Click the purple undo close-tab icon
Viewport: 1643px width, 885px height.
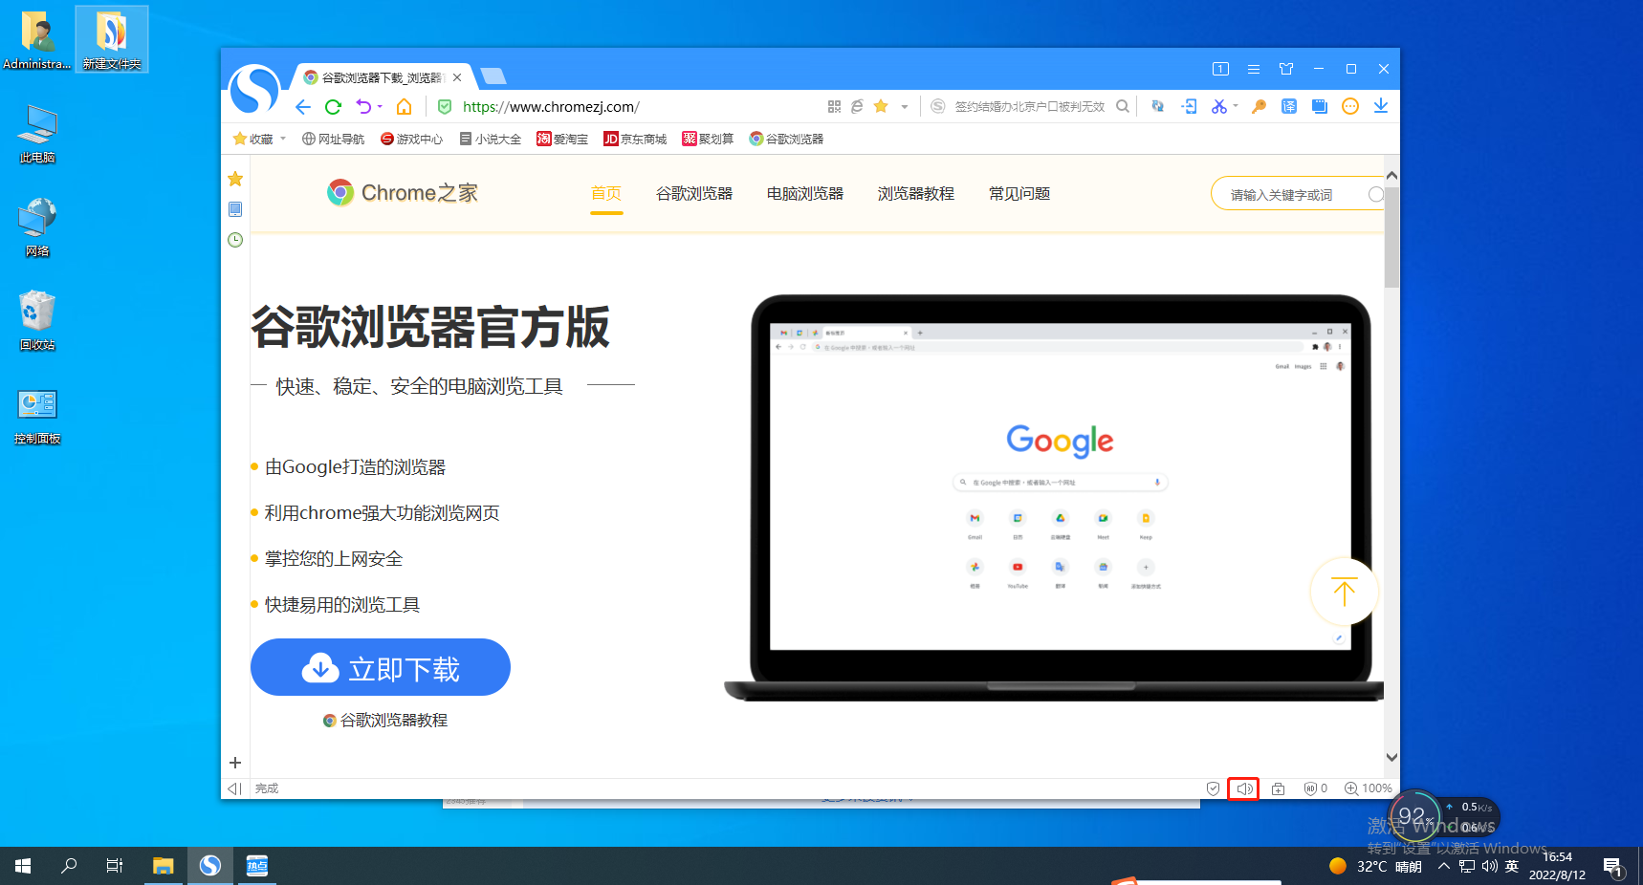point(363,107)
